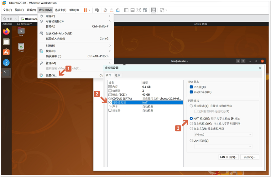
Task: Click the pause virtual machine toolbar icon
Action: click(85, 10)
